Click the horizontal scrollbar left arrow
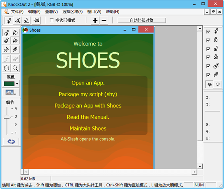 26,172
